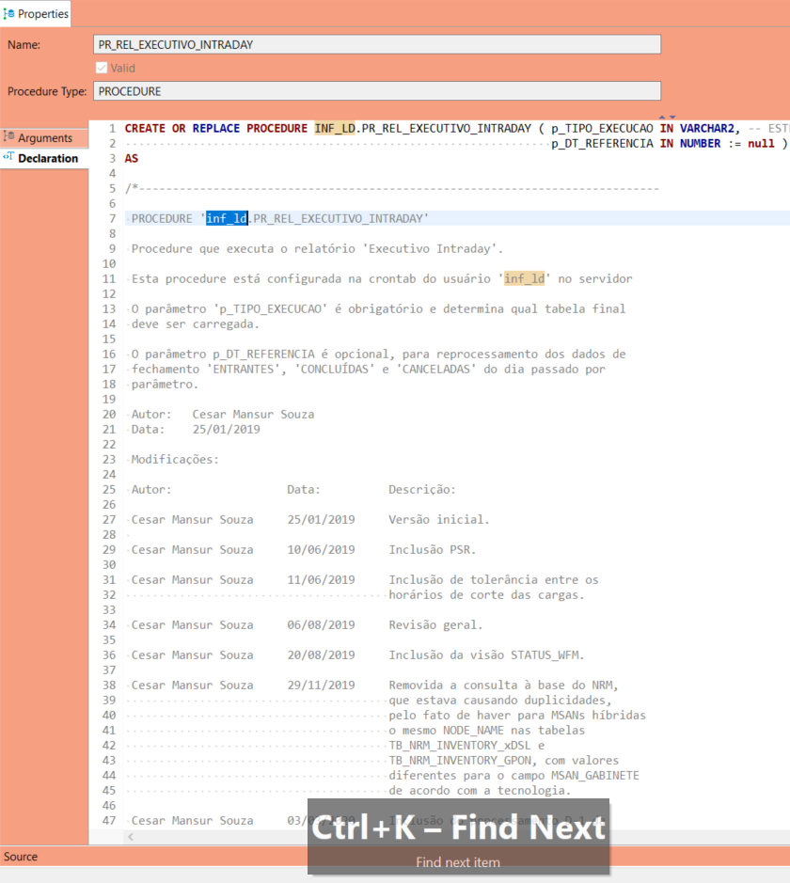
Task: Toggle the Valid checkbox
Action: [103, 67]
